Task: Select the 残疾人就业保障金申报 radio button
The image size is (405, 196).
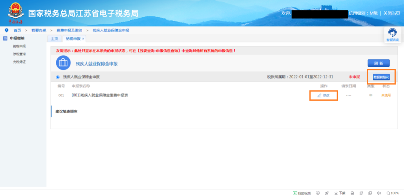Action: [58, 77]
